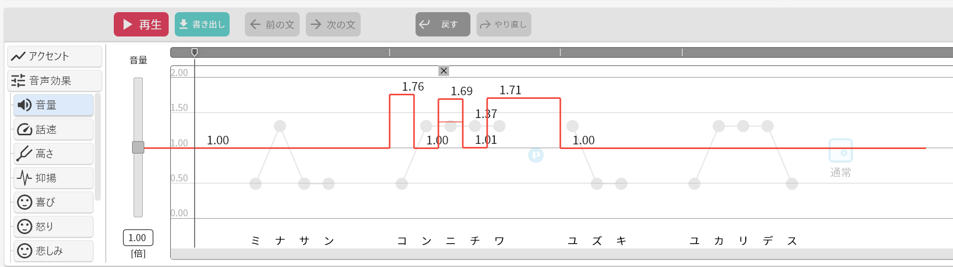Select the 音量 volume speaker icon
The width and height of the screenshot is (953, 267).
point(24,105)
